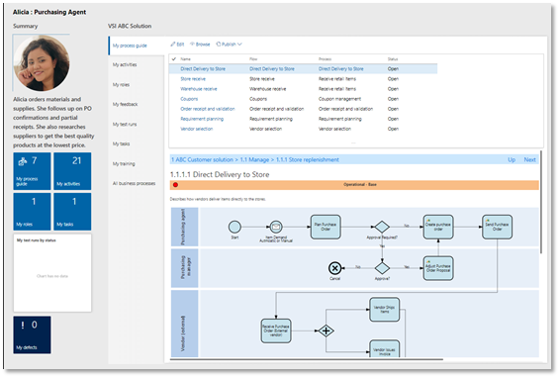Click the Status column header
Viewport: 560px width, 378px height.
click(393, 59)
